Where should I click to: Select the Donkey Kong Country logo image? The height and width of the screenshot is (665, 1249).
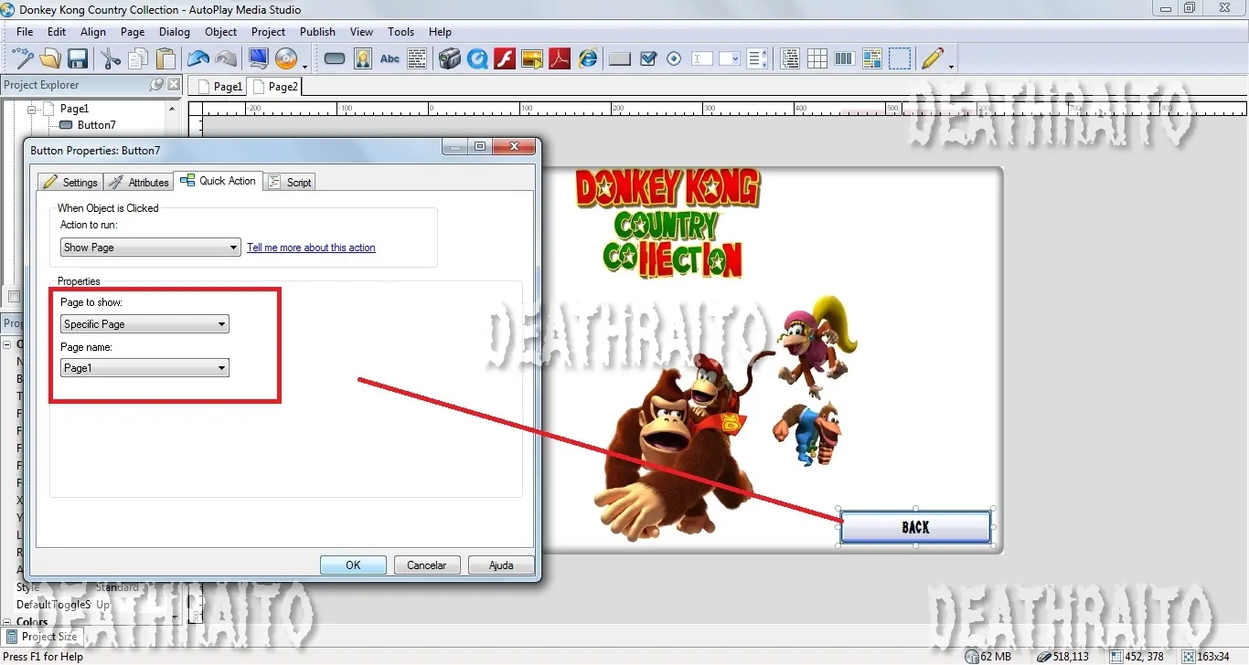(668, 224)
